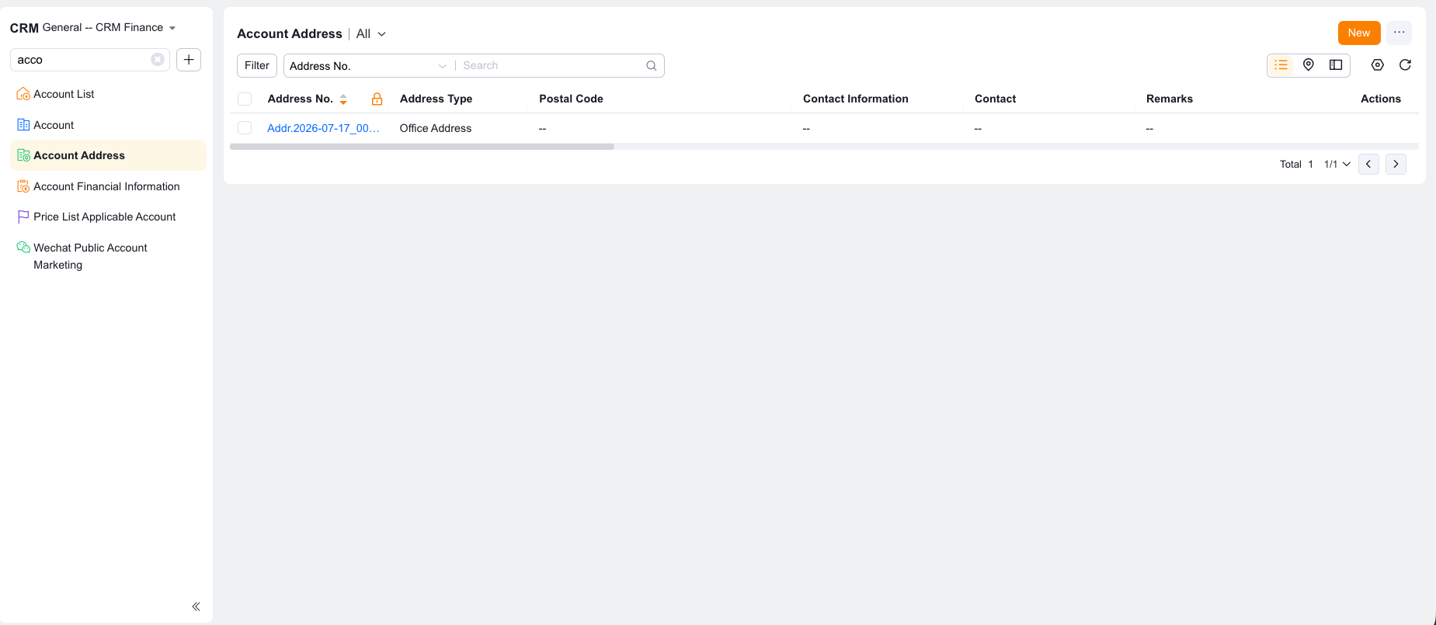This screenshot has height=625, width=1436.
Task: Open list settings hexagon icon
Action: (x=1378, y=65)
